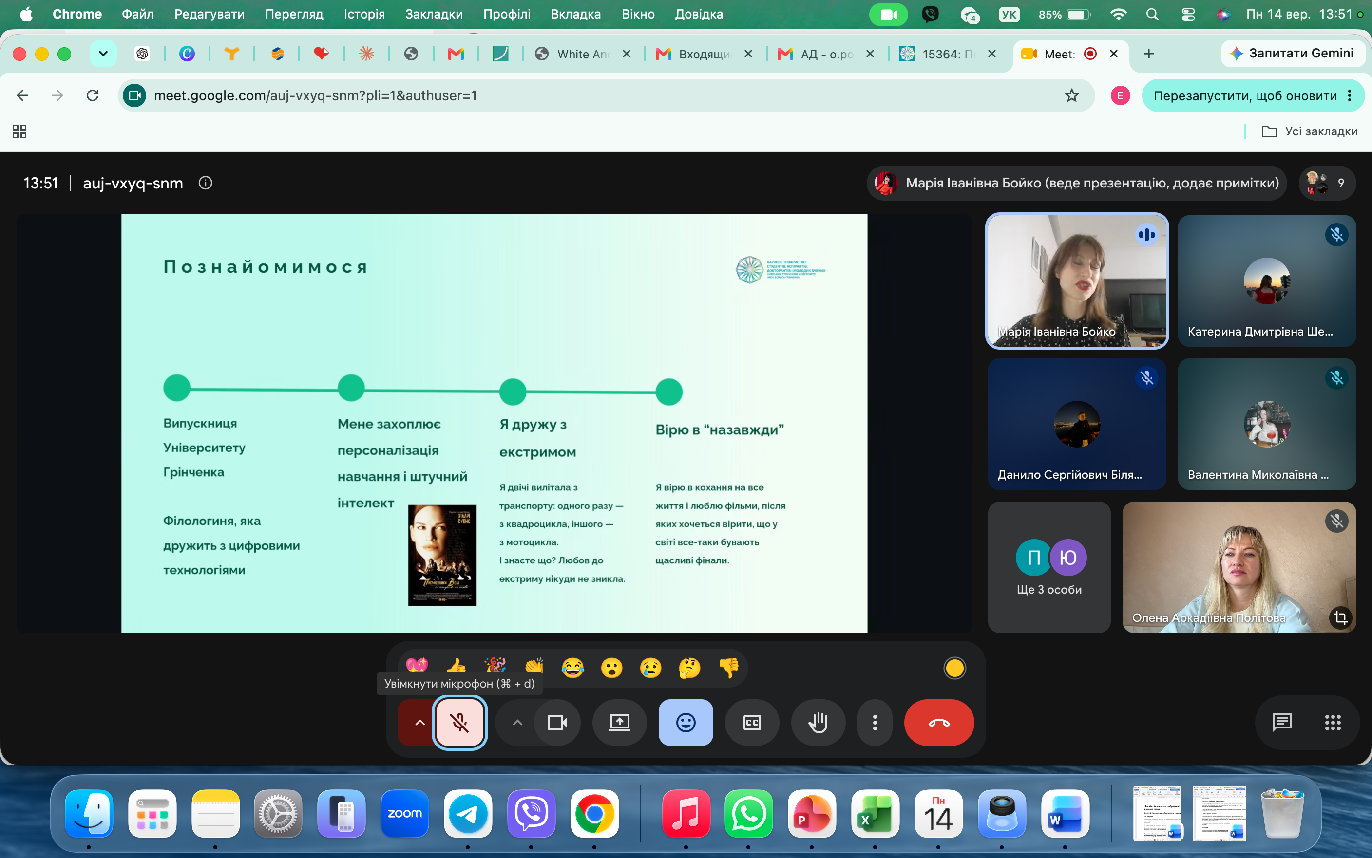Open more options three-dot menu

click(x=875, y=722)
